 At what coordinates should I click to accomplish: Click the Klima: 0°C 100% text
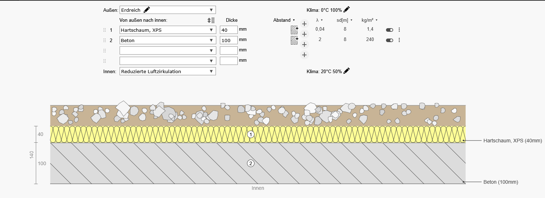tap(324, 10)
